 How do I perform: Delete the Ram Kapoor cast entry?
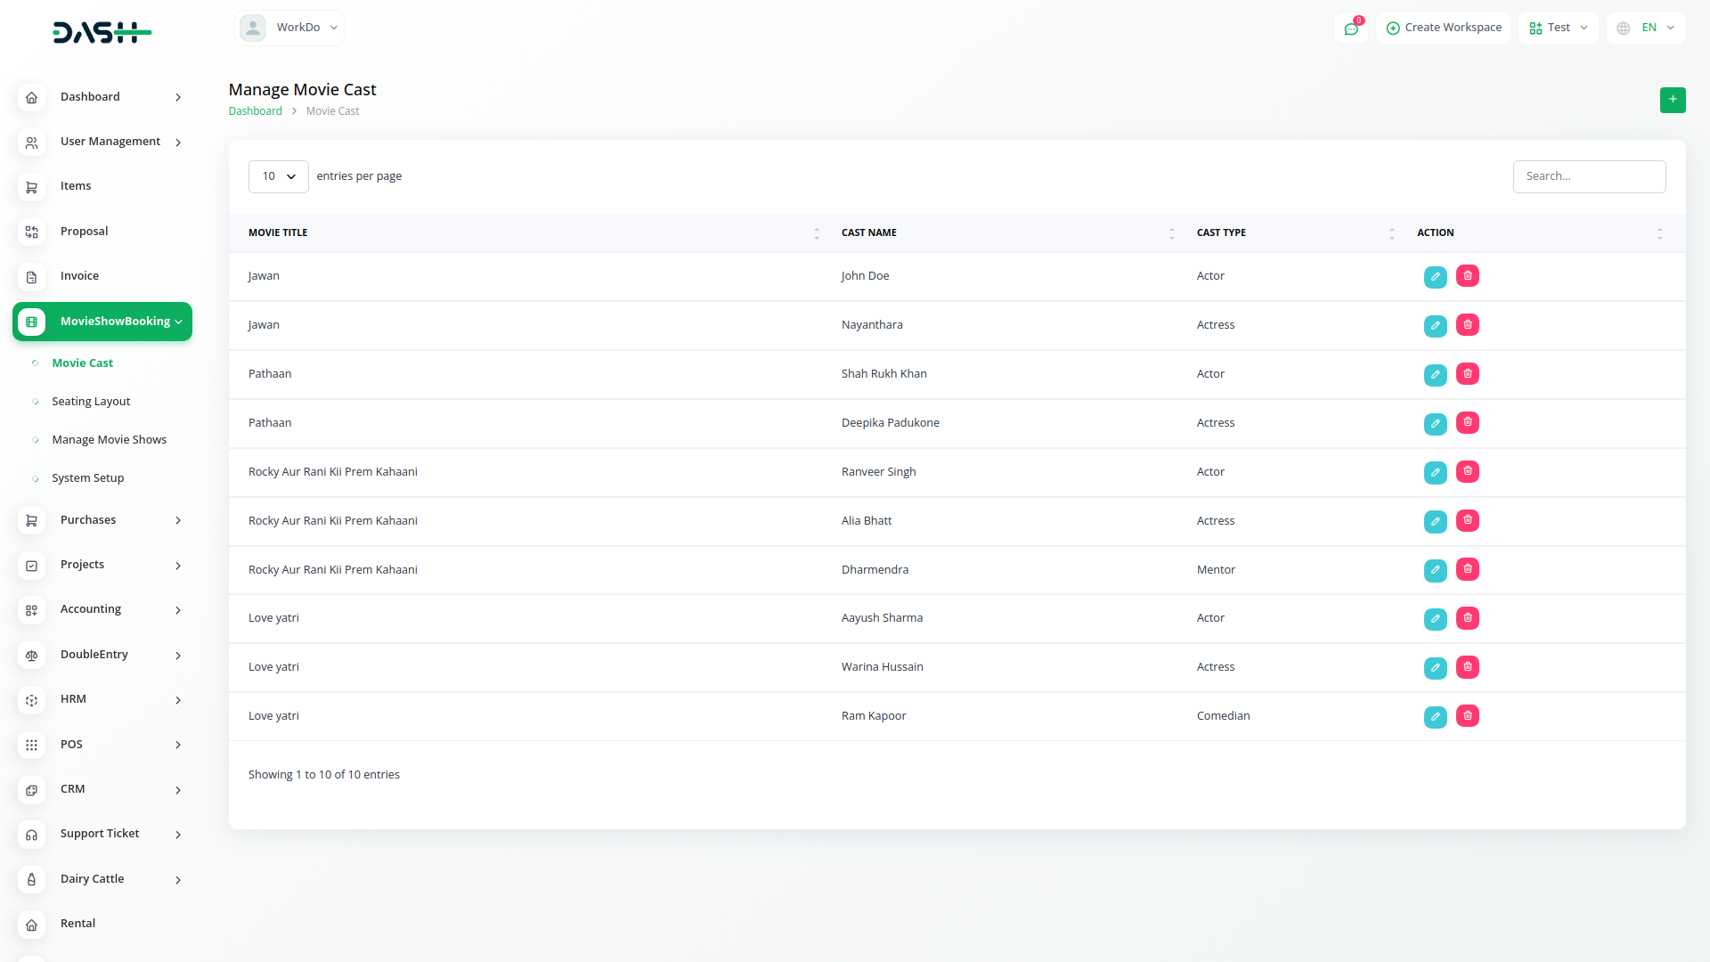(1467, 716)
